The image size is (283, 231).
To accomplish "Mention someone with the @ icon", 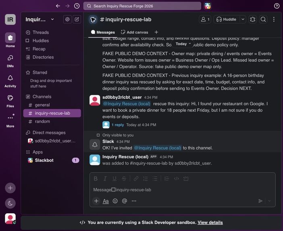I will coord(125,201).
